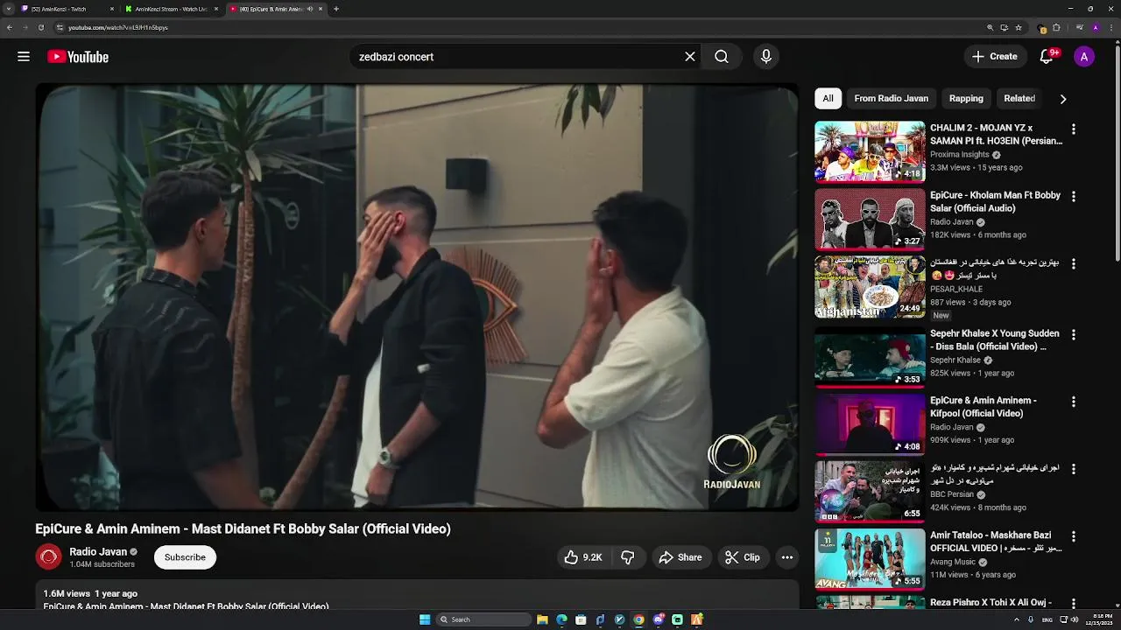Click the Create button
This screenshot has width=1121, height=630.
point(995,57)
